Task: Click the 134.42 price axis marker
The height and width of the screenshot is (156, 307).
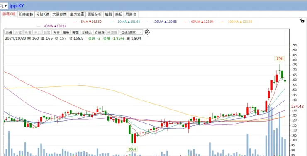Action: tap(297, 107)
